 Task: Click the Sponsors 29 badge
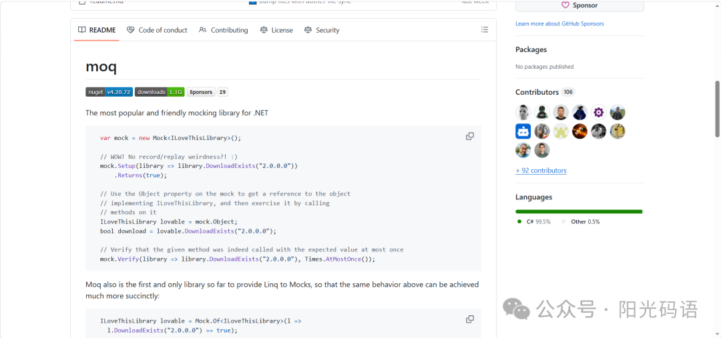[x=208, y=92]
